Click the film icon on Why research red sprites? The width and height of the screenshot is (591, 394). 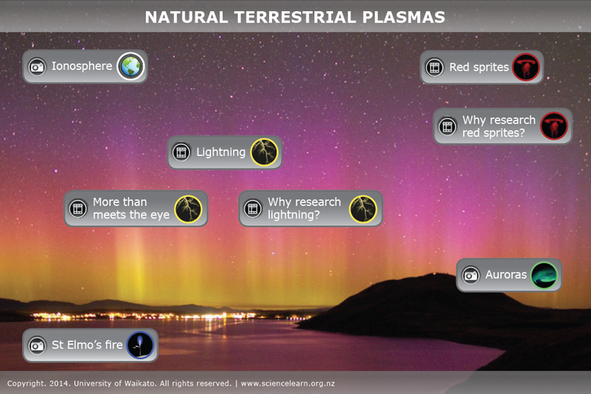(448, 126)
